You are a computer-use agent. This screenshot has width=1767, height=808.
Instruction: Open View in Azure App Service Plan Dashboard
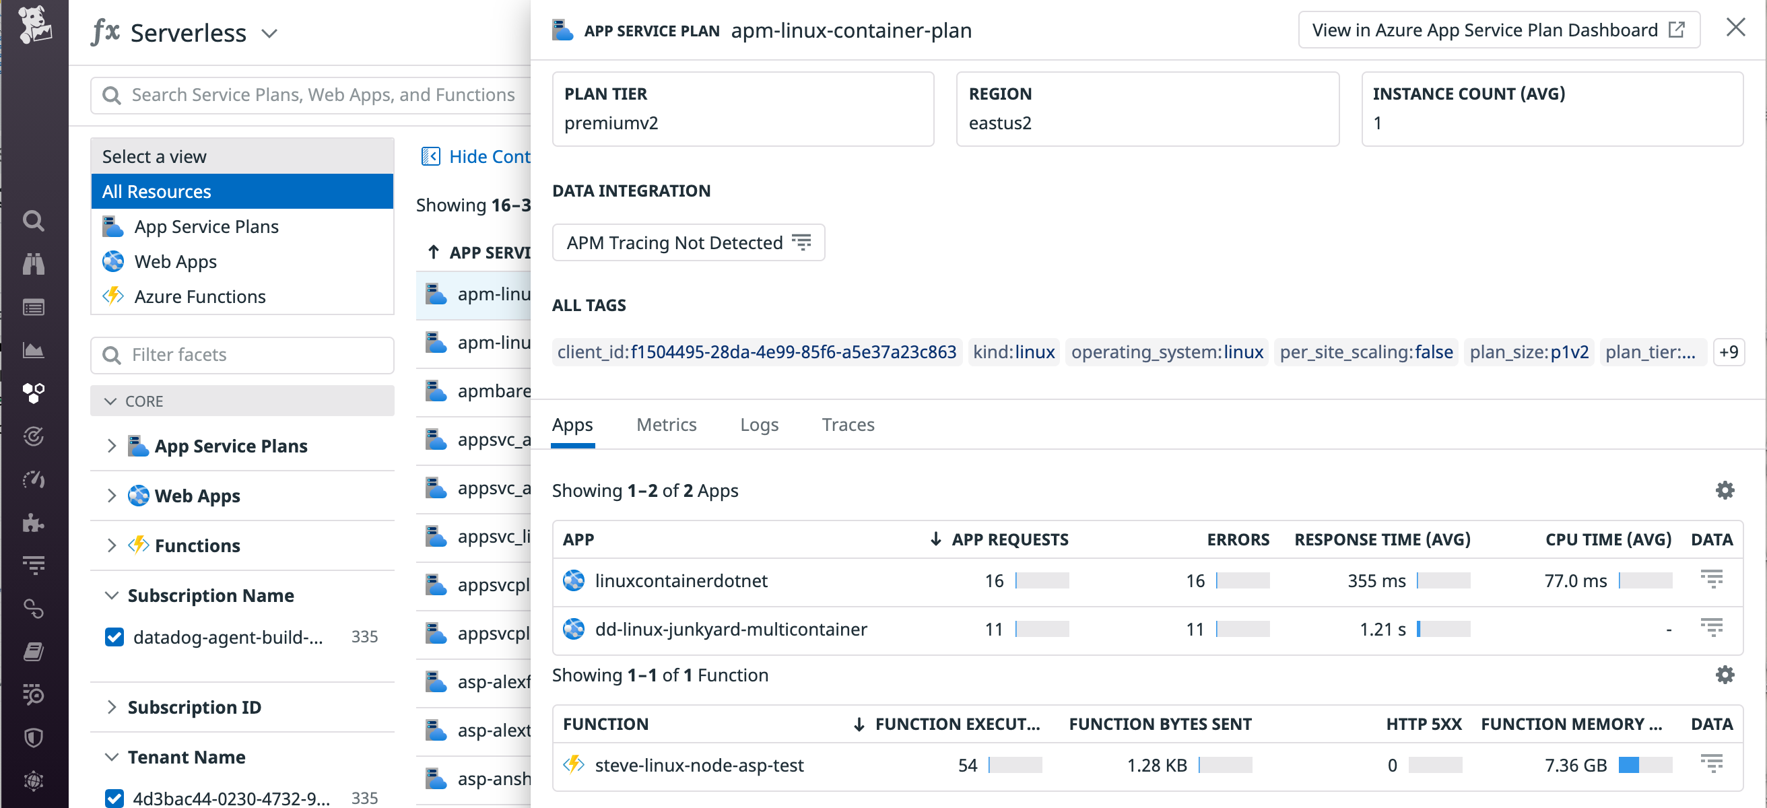pyautogui.click(x=1498, y=30)
